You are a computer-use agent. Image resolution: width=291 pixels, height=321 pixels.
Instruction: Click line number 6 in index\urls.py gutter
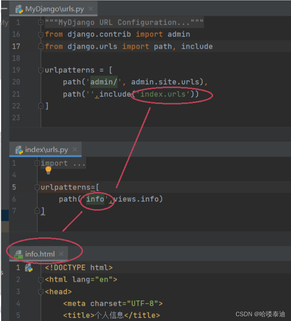[x=14, y=199]
